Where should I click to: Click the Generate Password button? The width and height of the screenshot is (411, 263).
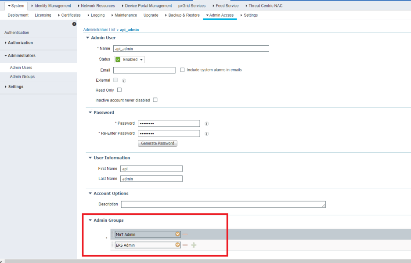pos(157,143)
